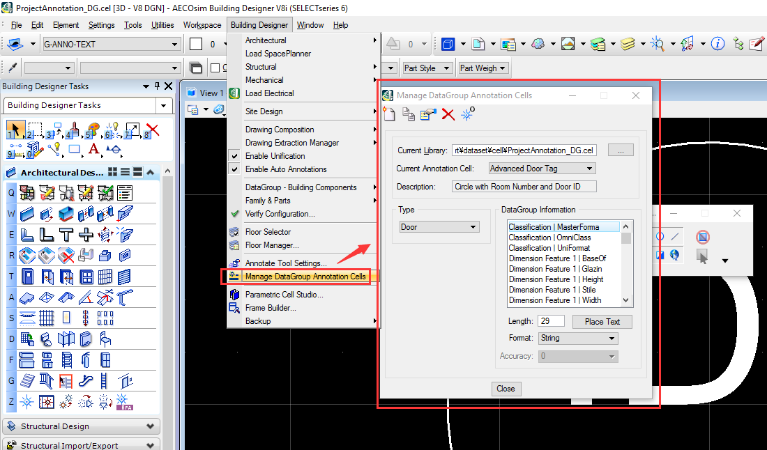Select the stair tool in row G

pyautogui.click(x=27, y=380)
